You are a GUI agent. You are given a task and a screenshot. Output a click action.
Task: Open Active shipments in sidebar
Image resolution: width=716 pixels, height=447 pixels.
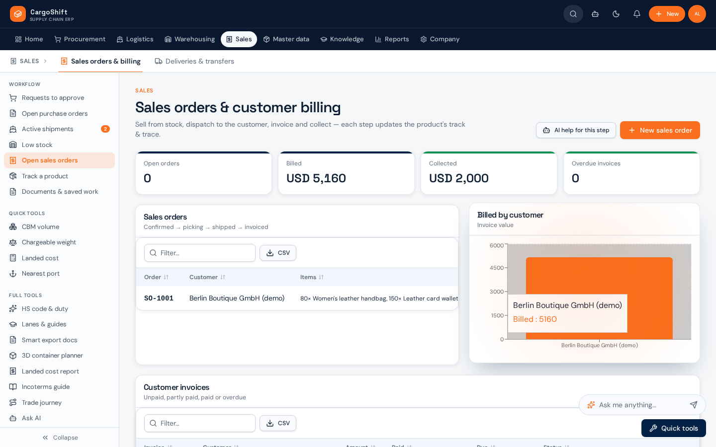point(60,129)
